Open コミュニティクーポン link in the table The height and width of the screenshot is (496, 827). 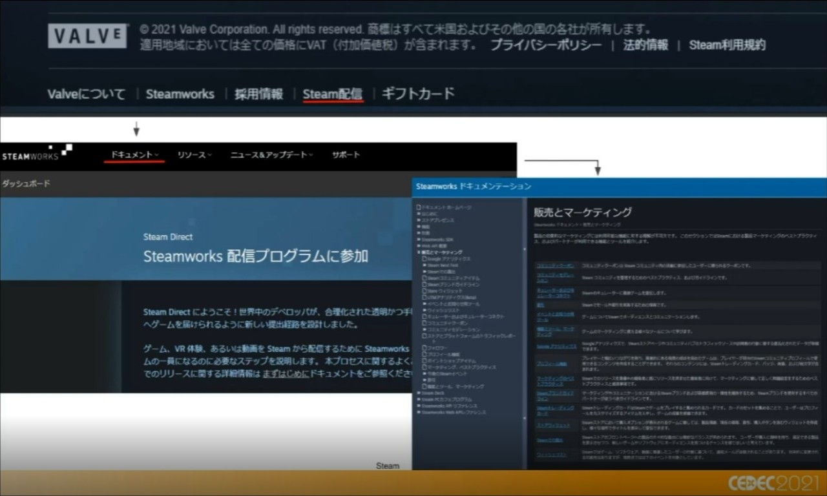555,265
